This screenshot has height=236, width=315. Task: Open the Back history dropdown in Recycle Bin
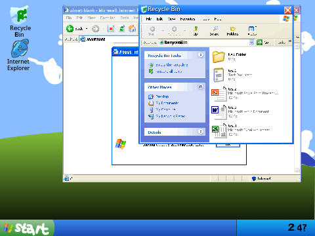point(163,31)
